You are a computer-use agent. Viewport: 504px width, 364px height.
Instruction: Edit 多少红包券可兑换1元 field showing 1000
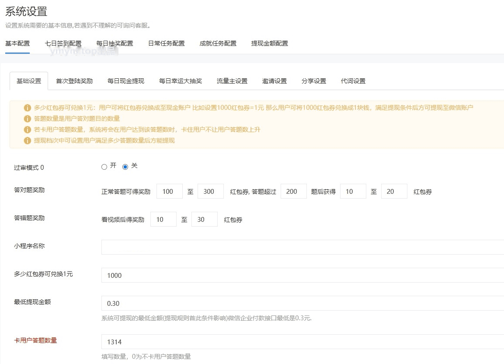coord(302,275)
